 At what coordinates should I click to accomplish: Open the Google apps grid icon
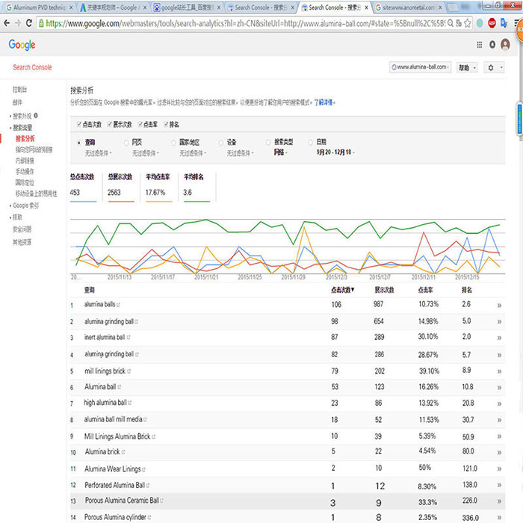pos(480,44)
